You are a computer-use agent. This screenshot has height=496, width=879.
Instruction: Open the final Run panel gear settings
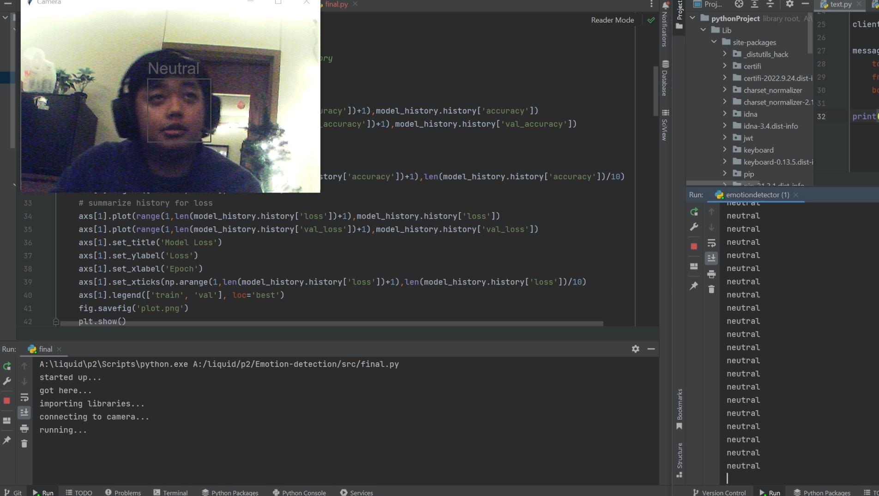636,349
